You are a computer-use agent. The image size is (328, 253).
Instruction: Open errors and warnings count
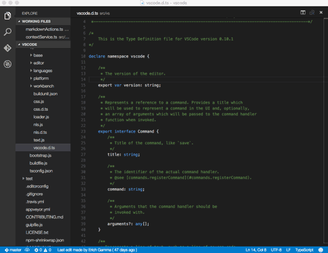tap(43, 250)
